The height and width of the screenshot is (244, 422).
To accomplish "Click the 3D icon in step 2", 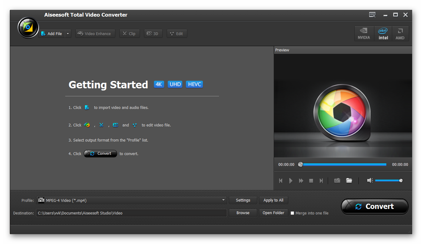I will (x=115, y=125).
